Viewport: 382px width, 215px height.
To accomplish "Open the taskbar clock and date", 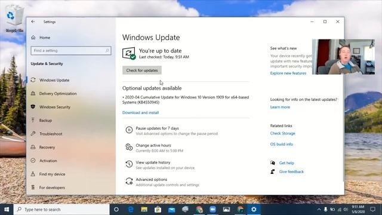I will coord(358,210).
